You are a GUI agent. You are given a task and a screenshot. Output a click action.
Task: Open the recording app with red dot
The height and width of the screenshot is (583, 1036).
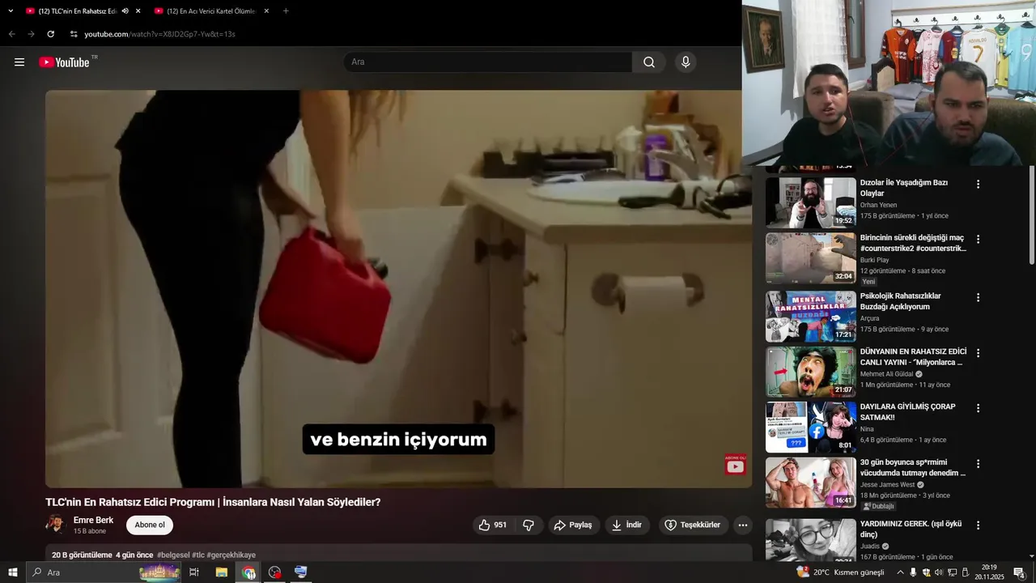coord(275,572)
